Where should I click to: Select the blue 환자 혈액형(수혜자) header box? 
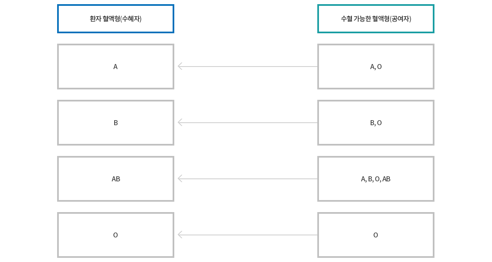point(115,19)
